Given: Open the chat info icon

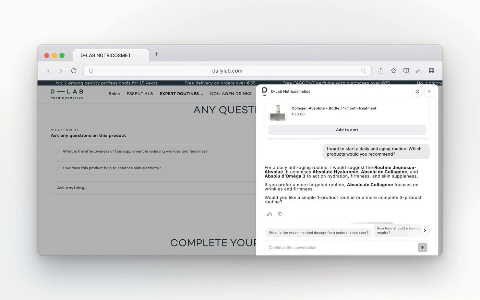Looking at the screenshot, I should tap(417, 92).
